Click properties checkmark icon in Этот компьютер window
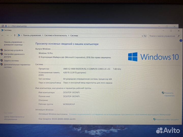Image resolution: width=183 pixels, height=137 pixels. (x=3, y=26)
